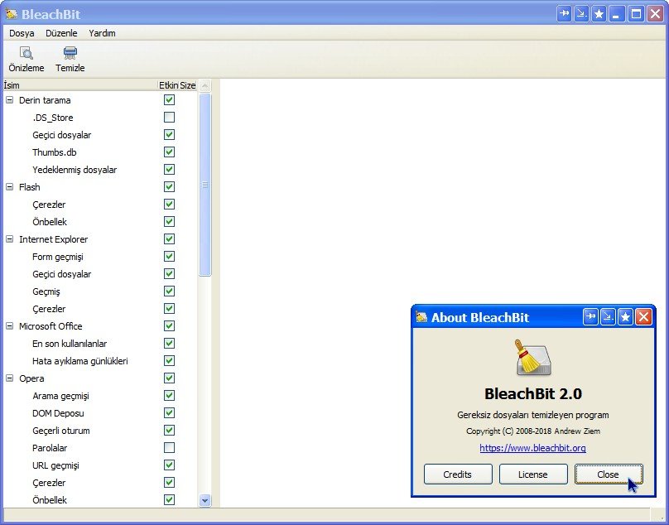Viewport: 669px width, 525px height.
Task: Click the Temizle shredder icon
Action: (70, 53)
